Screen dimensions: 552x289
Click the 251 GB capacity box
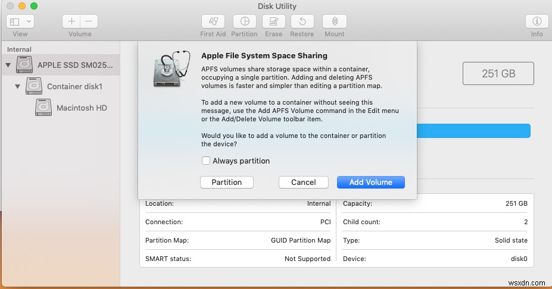[498, 74]
